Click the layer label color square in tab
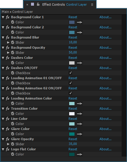Image resolution: width=127 pixels, height=162 pixels. [x=32, y=4]
